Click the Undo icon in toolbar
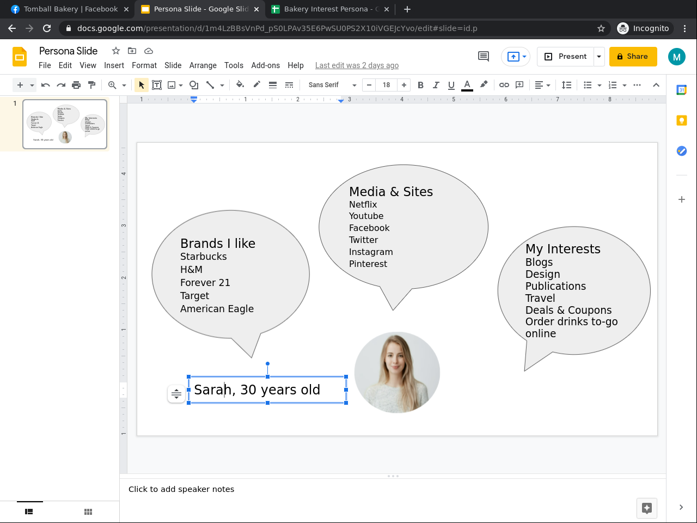 pyautogui.click(x=46, y=85)
